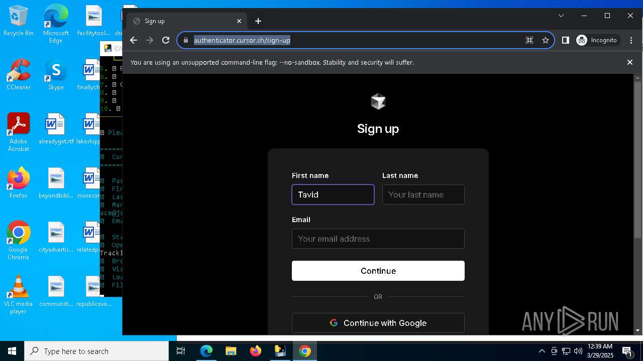Open the notification center icon
This screenshot has height=361, width=643.
coord(627,351)
